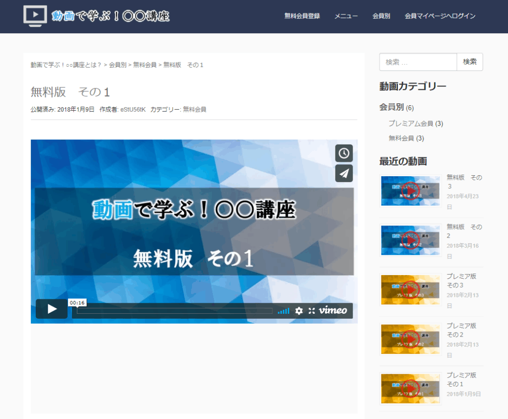Open the プレミアム会員 category
The width and height of the screenshot is (508, 419).
click(x=411, y=124)
